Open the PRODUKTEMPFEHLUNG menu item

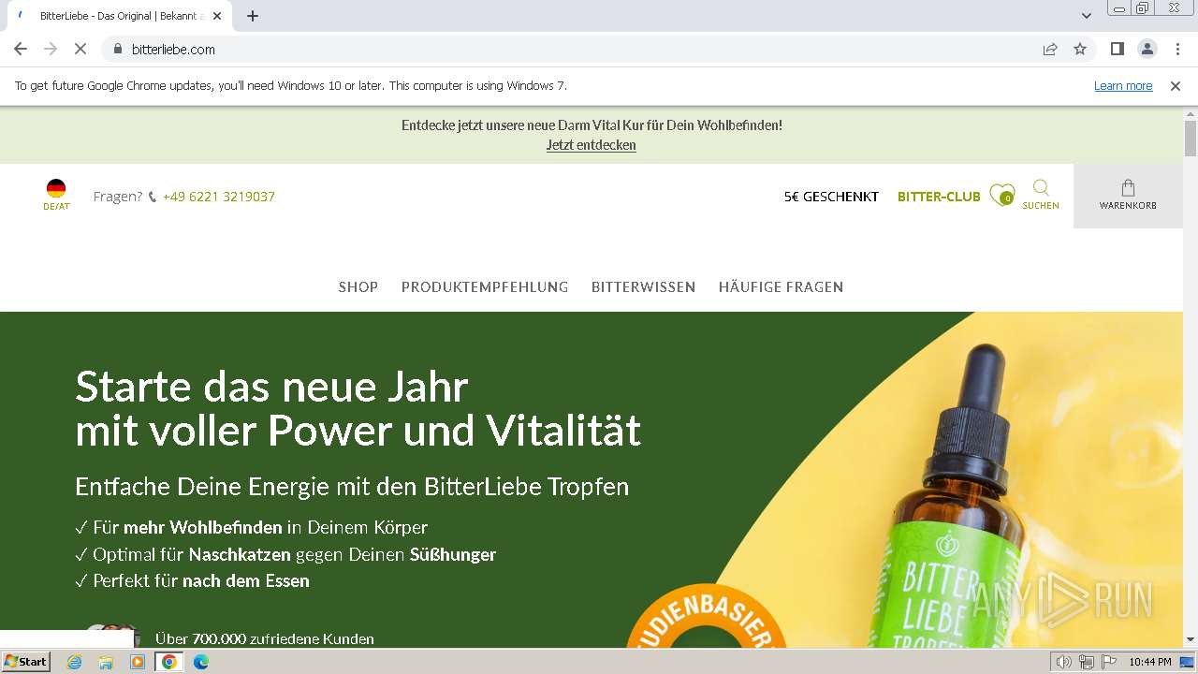click(485, 287)
